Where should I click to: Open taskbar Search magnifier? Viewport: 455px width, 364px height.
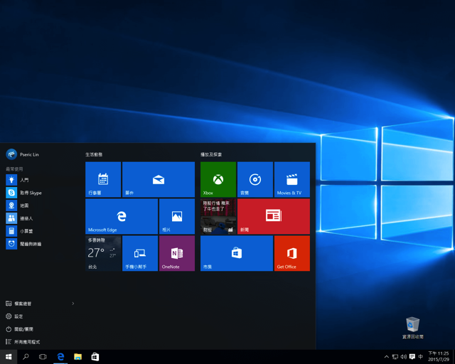[26, 357]
